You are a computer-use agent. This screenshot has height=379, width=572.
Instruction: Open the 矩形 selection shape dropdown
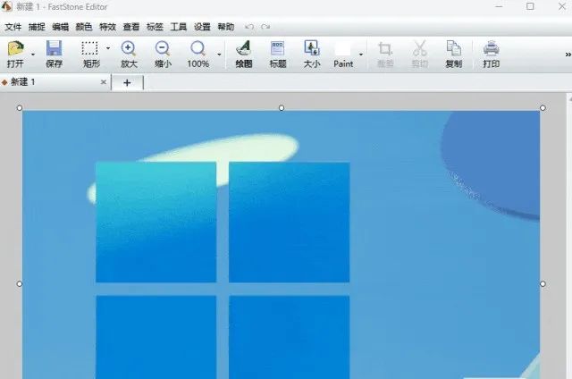(x=108, y=48)
